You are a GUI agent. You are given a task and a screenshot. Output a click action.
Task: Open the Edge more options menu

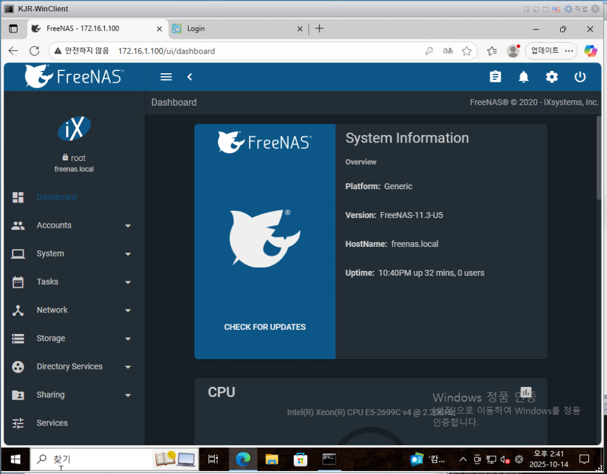point(569,50)
